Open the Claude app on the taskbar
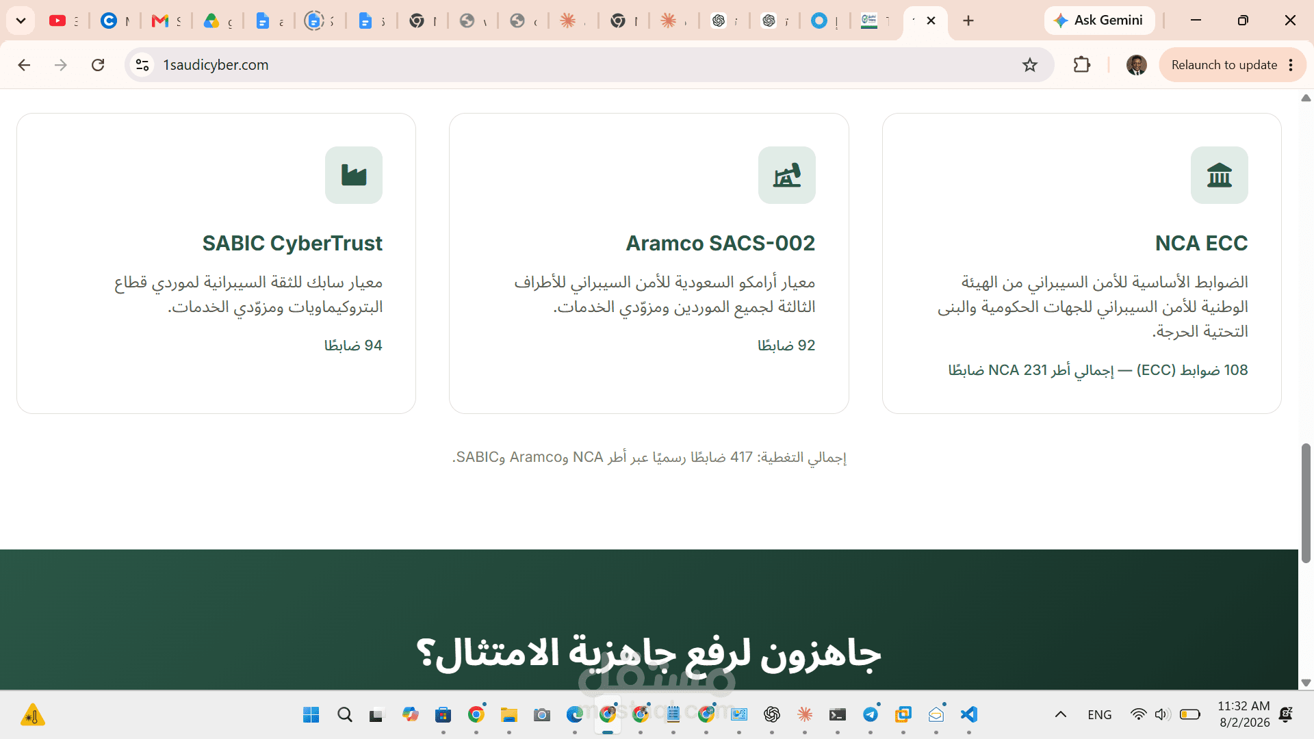The width and height of the screenshot is (1314, 739). point(805,715)
